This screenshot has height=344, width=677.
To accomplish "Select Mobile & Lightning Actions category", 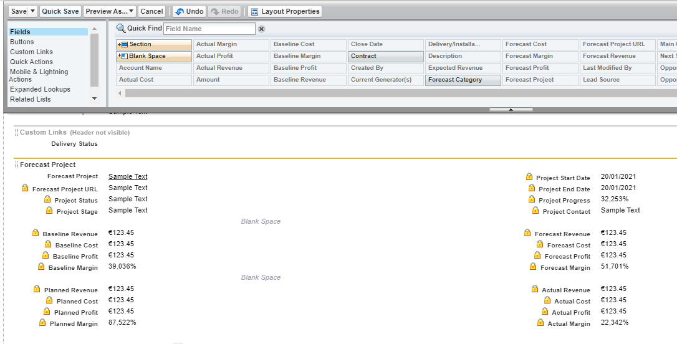I will pos(39,75).
